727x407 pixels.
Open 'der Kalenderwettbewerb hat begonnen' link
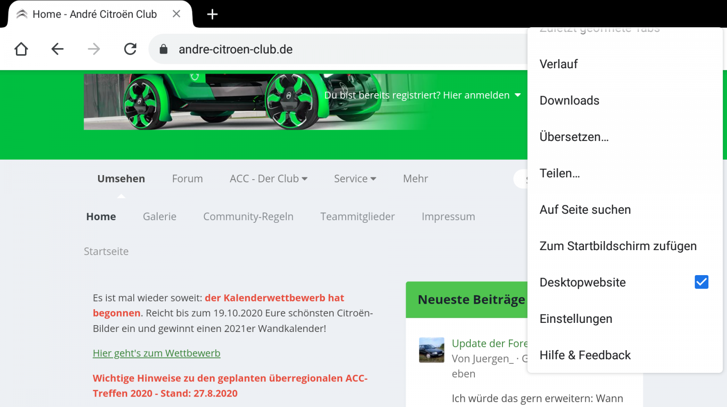tap(218, 305)
